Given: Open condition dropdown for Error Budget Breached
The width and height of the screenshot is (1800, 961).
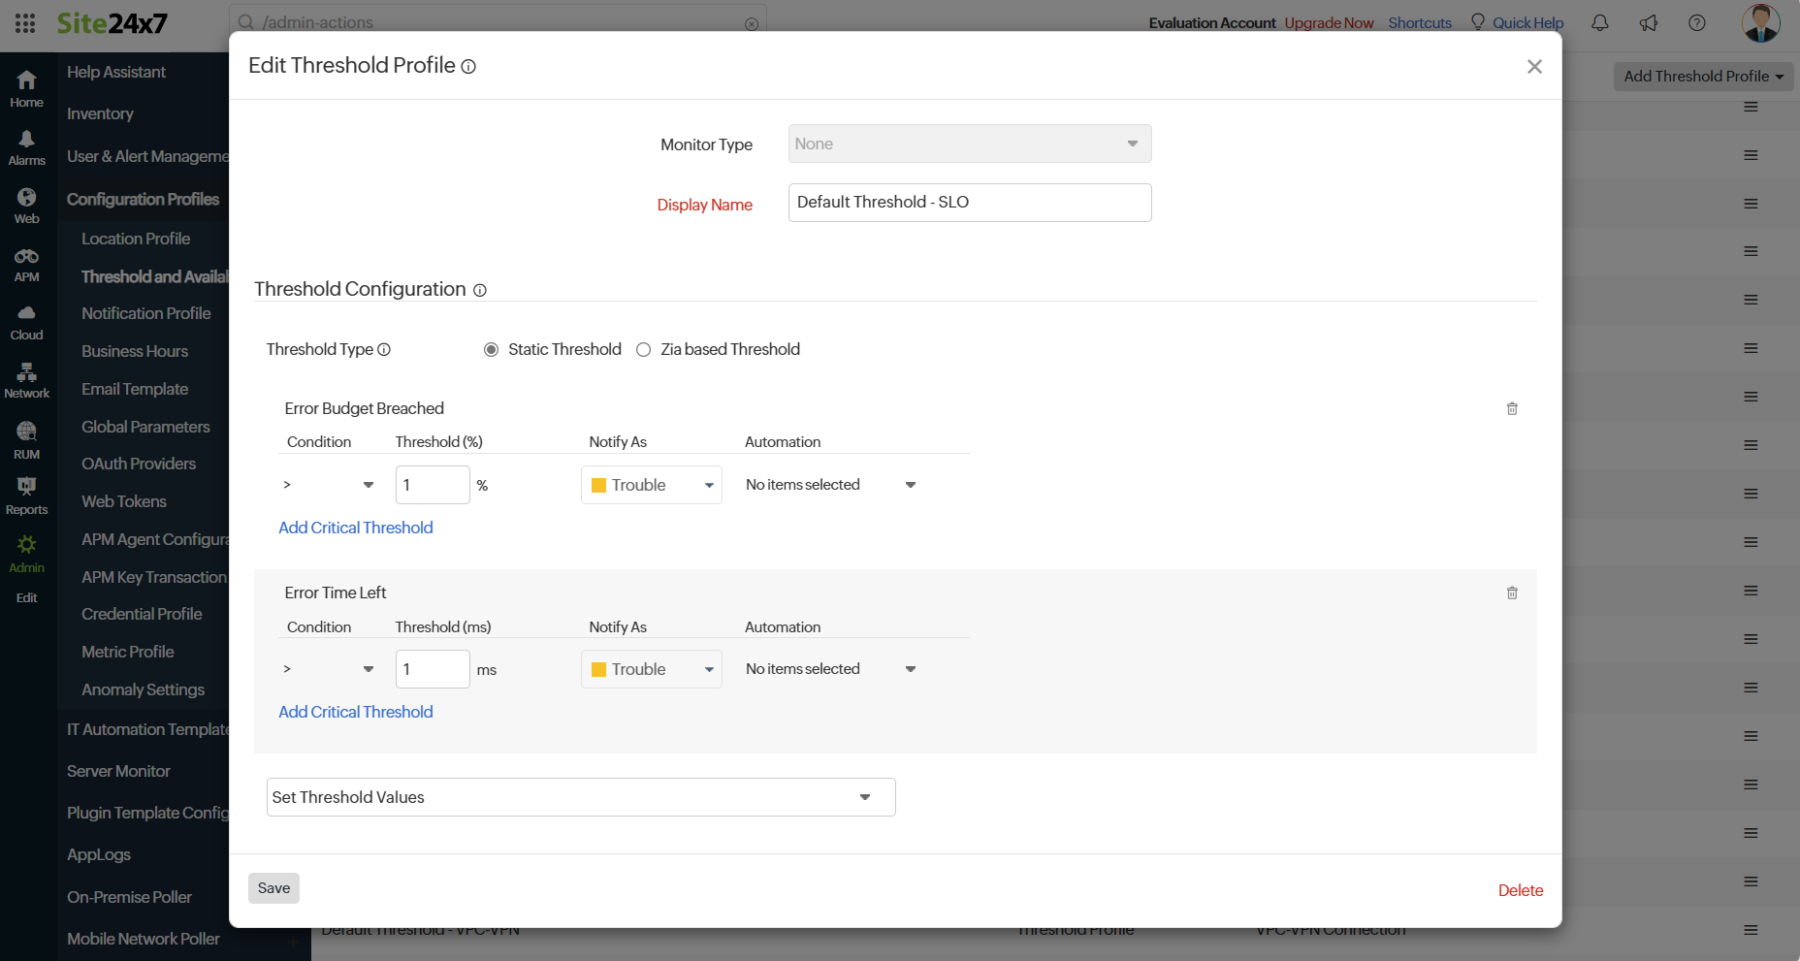Looking at the screenshot, I should (x=328, y=485).
